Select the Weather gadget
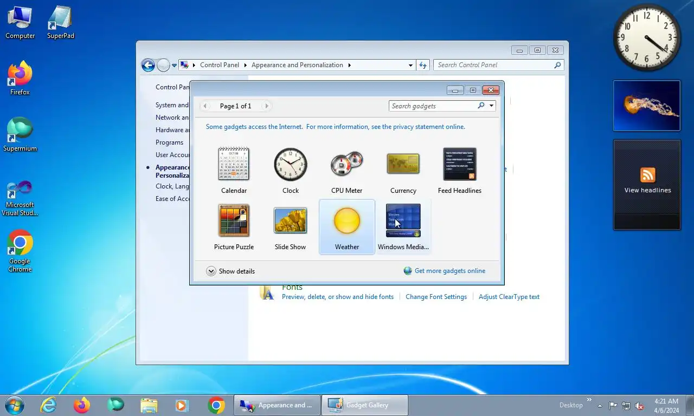 [x=346, y=226]
